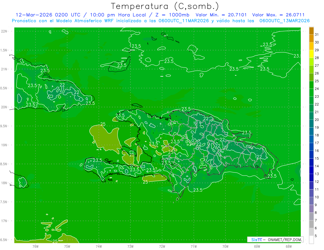Select "Valor Min. = 20.7101" text
324x250 pixels.
tap(221, 15)
